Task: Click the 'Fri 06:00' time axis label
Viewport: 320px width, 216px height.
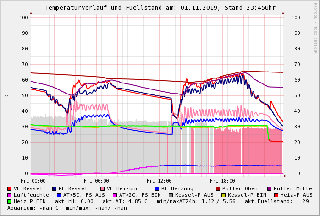Action: coord(96,181)
